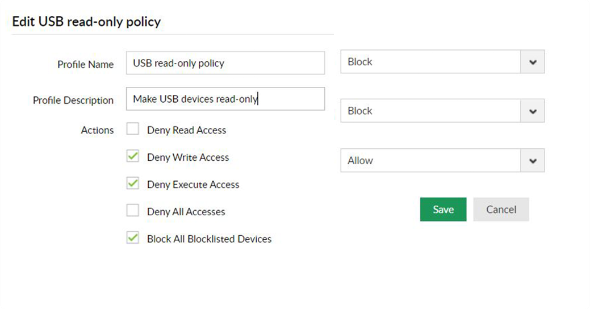Click the 'Edit USB read-only policy' heading
Image resolution: width=590 pixels, height=309 pixels.
86,22
